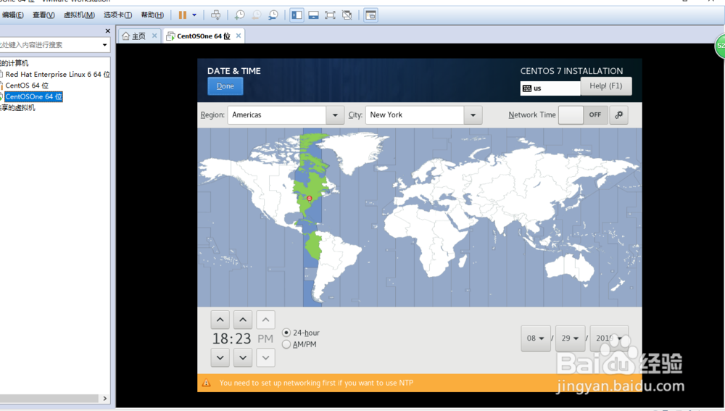This screenshot has height=411, width=725.
Task: Click the VM icon on CentOSOne tab
Action: click(x=170, y=36)
